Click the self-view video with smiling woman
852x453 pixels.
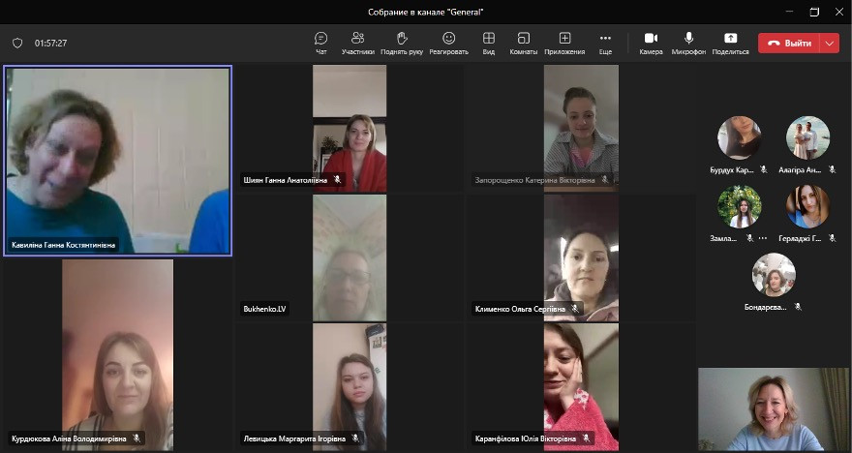tap(774, 409)
